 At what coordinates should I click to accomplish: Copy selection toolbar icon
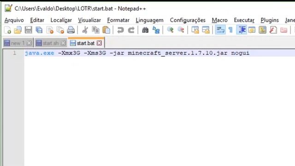pos(96,30)
